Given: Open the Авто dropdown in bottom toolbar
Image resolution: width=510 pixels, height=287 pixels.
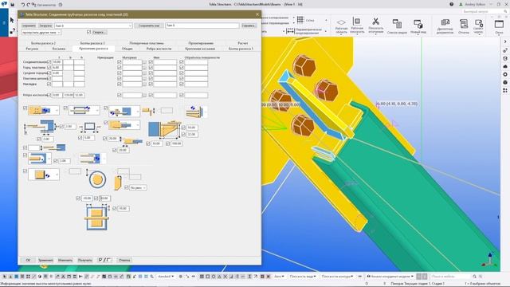Looking at the screenshot, I should [x=279, y=277].
